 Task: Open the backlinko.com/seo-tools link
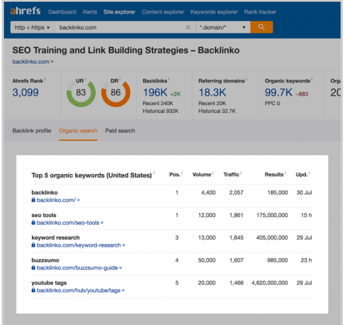tap(68, 223)
